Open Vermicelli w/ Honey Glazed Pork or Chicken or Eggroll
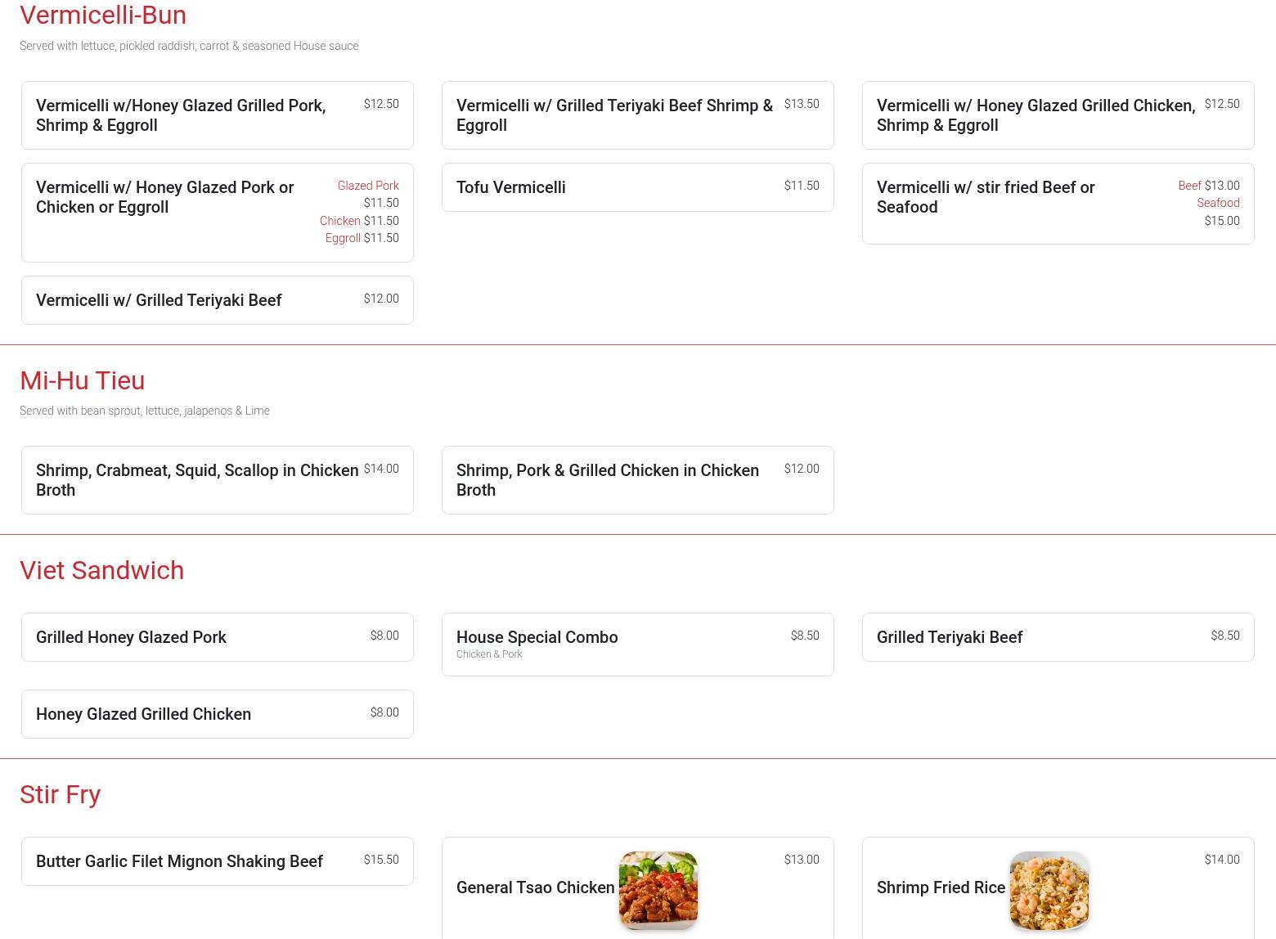 218,213
